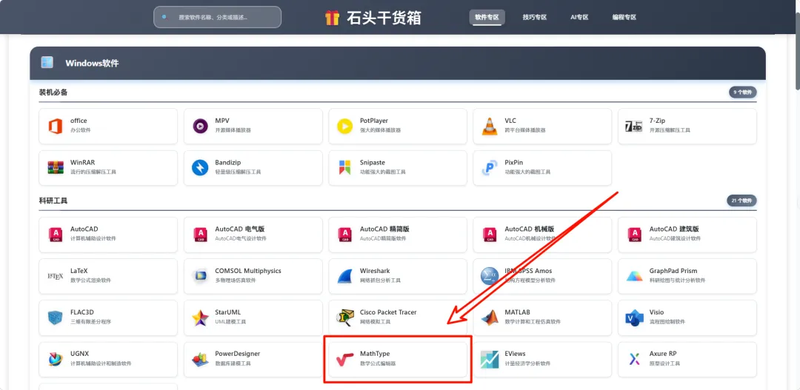800x390 pixels.
Task: Click the gift box site logo
Action: click(332, 19)
